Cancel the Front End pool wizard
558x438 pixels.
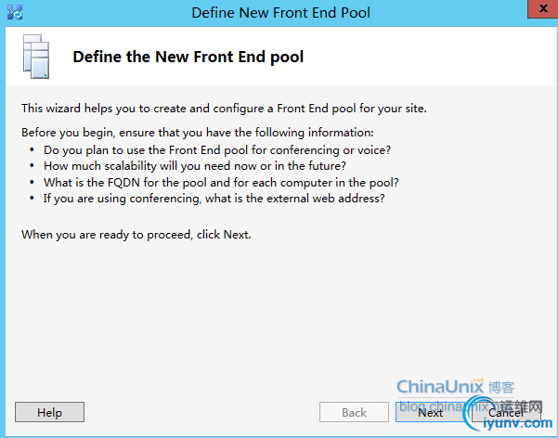point(506,412)
